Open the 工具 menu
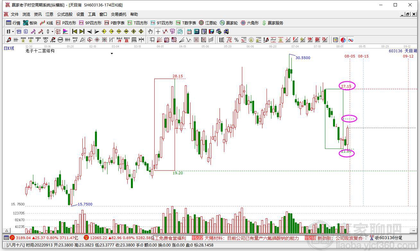Screen dimensions: 420x251 92,14
